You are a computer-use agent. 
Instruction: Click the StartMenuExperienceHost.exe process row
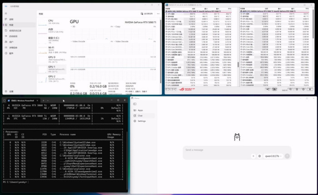tap(63, 164)
